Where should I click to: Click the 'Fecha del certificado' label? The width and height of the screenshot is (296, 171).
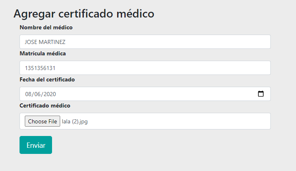[x=47, y=79]
